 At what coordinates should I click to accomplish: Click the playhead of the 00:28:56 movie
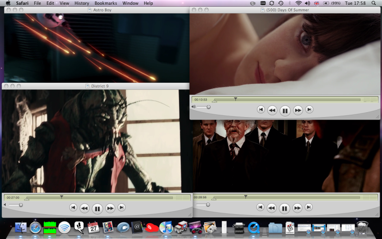coord(245,196)
